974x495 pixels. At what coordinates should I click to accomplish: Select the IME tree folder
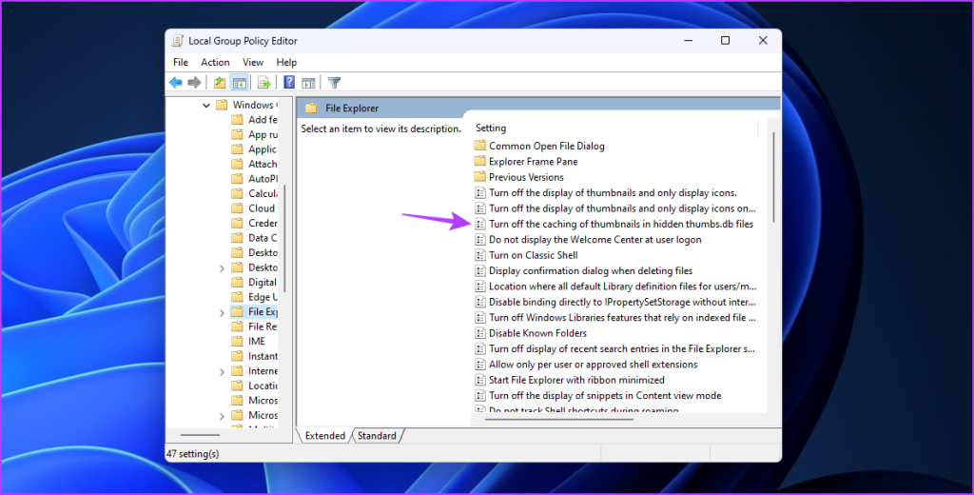pos(248,342)
